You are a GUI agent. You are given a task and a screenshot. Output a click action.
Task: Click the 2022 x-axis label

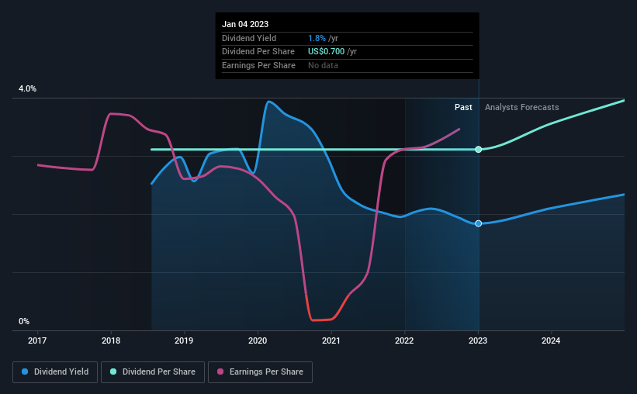(x=404, y=340)
